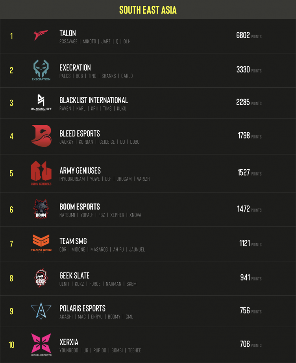
Task: Click the Team SMG logo
Action: [x=41, y=243]
